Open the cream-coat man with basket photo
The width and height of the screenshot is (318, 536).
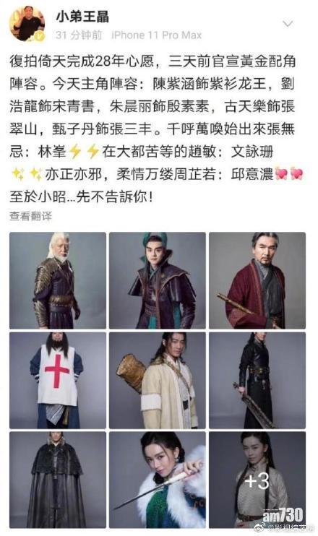[x=158, y=380]
